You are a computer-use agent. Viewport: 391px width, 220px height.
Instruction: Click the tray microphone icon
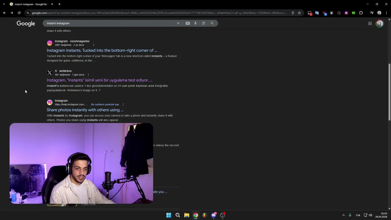coord(350,215)
